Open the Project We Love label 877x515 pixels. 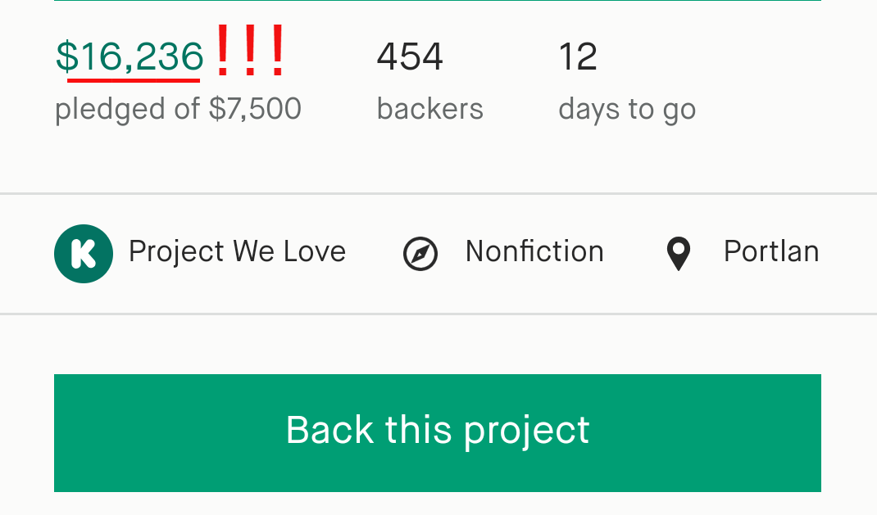(x=237, y=251)
